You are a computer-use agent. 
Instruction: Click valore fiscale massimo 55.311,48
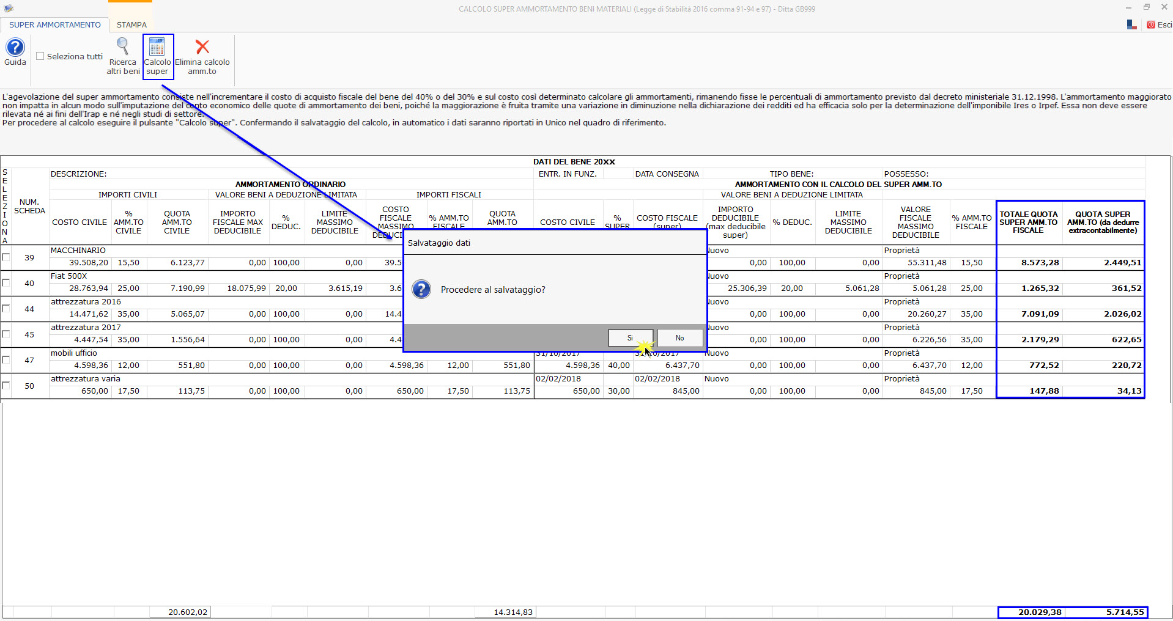927,263
